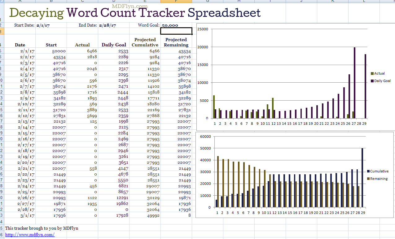Select Start value 43534
Screen dimensions: 395x239
(x=59, y=57)
